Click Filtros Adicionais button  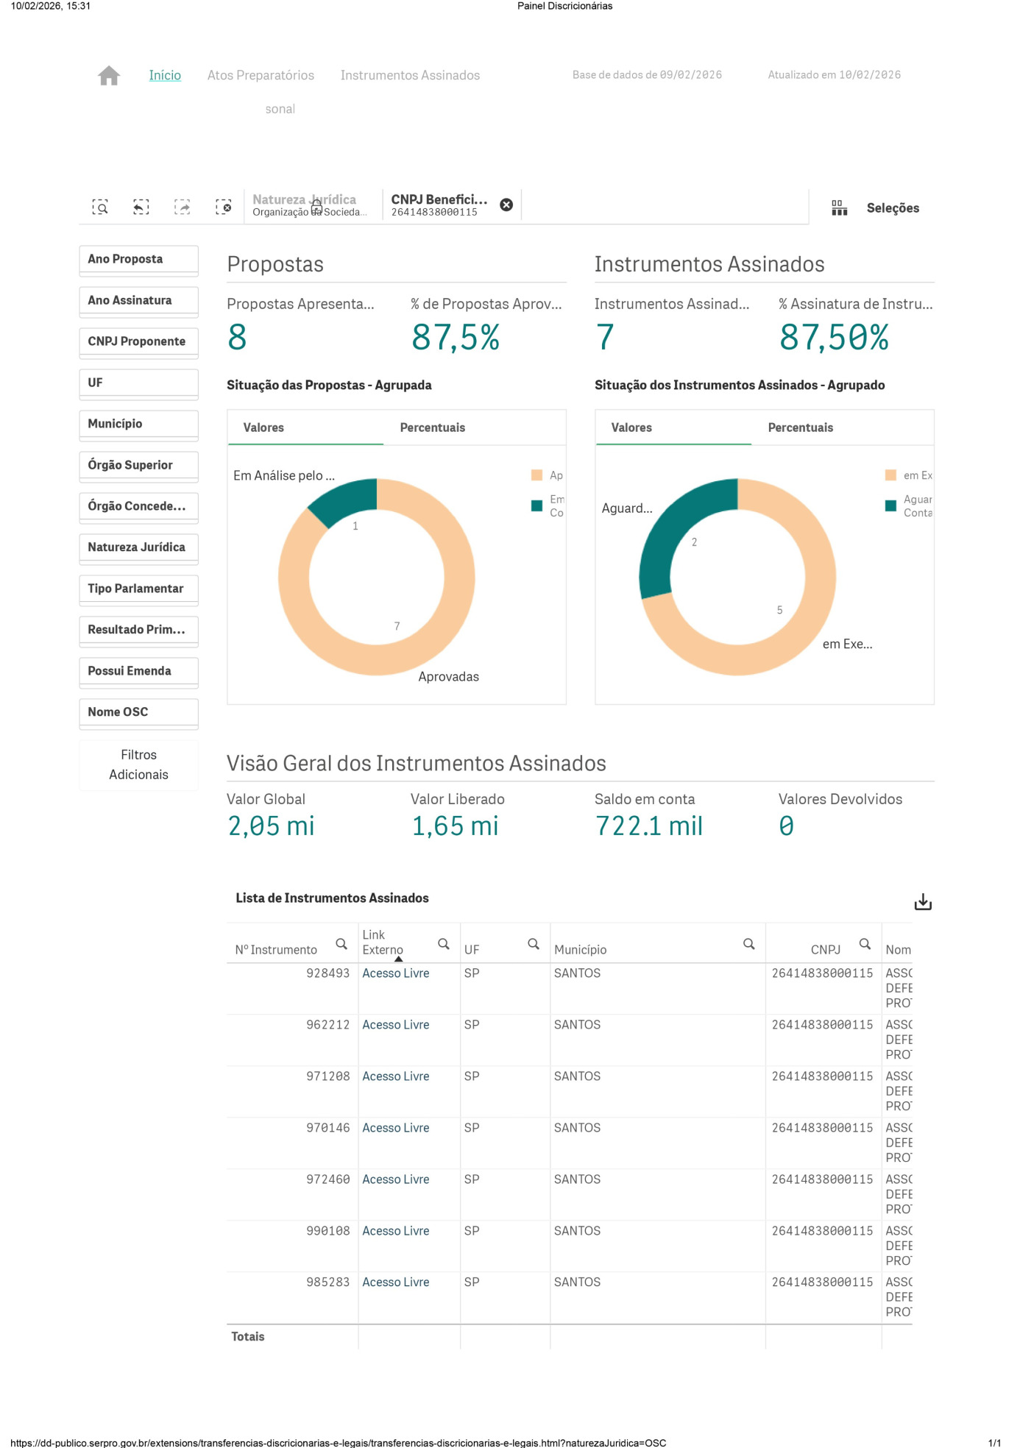[138, 765]
